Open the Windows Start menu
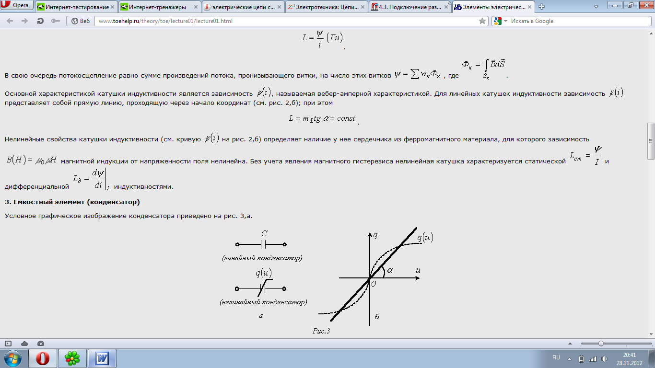 click(x=12, y=358)
